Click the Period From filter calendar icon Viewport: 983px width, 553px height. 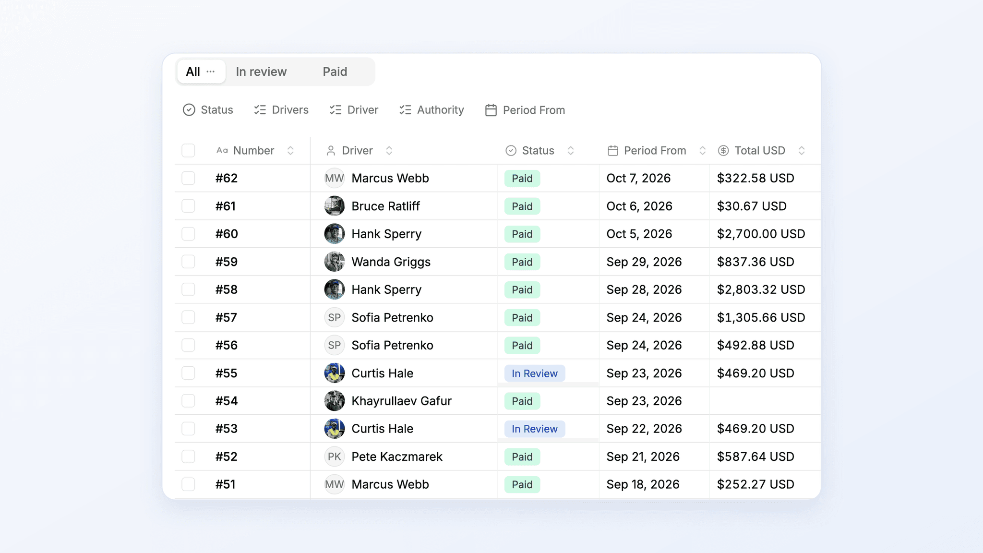pos(491,110)
